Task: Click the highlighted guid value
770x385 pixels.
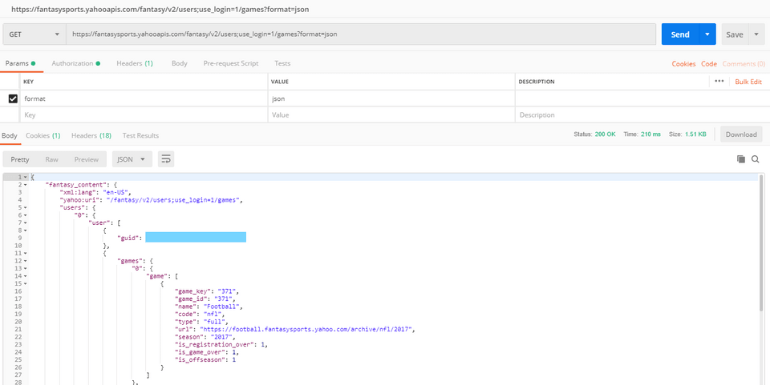Action: click(x=196, y=238)
